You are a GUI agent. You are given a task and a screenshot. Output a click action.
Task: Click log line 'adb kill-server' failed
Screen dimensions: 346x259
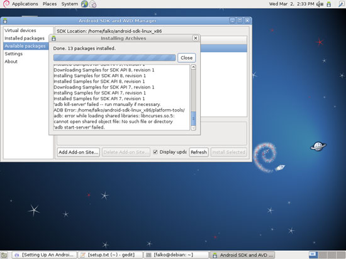(x=107, y=104)
